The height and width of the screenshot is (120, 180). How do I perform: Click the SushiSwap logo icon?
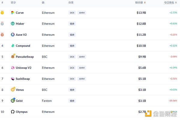[13, 79]
